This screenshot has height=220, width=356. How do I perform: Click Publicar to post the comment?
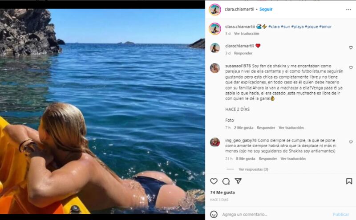pyautogui.click(x=341, y=214)
